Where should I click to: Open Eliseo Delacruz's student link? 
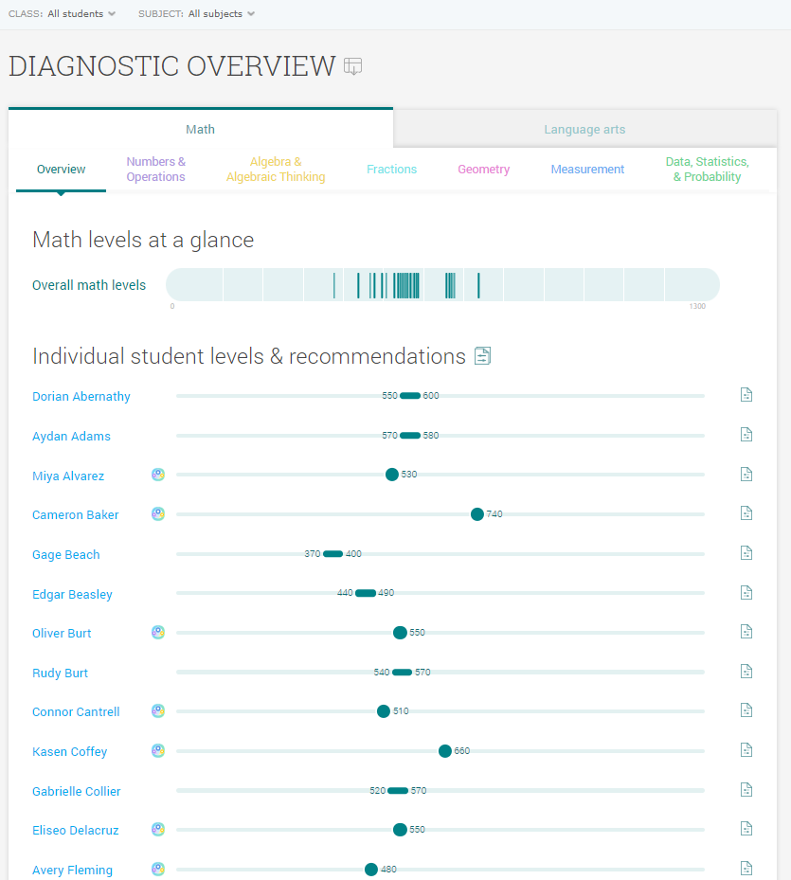(75, 830)
